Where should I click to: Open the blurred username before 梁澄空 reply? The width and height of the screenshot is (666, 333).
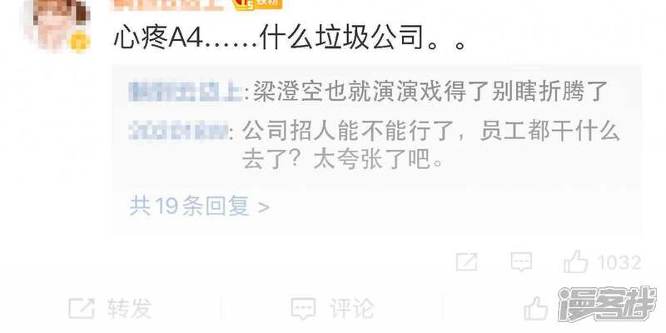click(186, 92)
